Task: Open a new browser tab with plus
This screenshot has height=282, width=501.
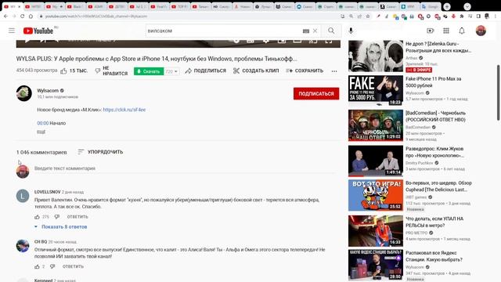Action: coord(447,6)
